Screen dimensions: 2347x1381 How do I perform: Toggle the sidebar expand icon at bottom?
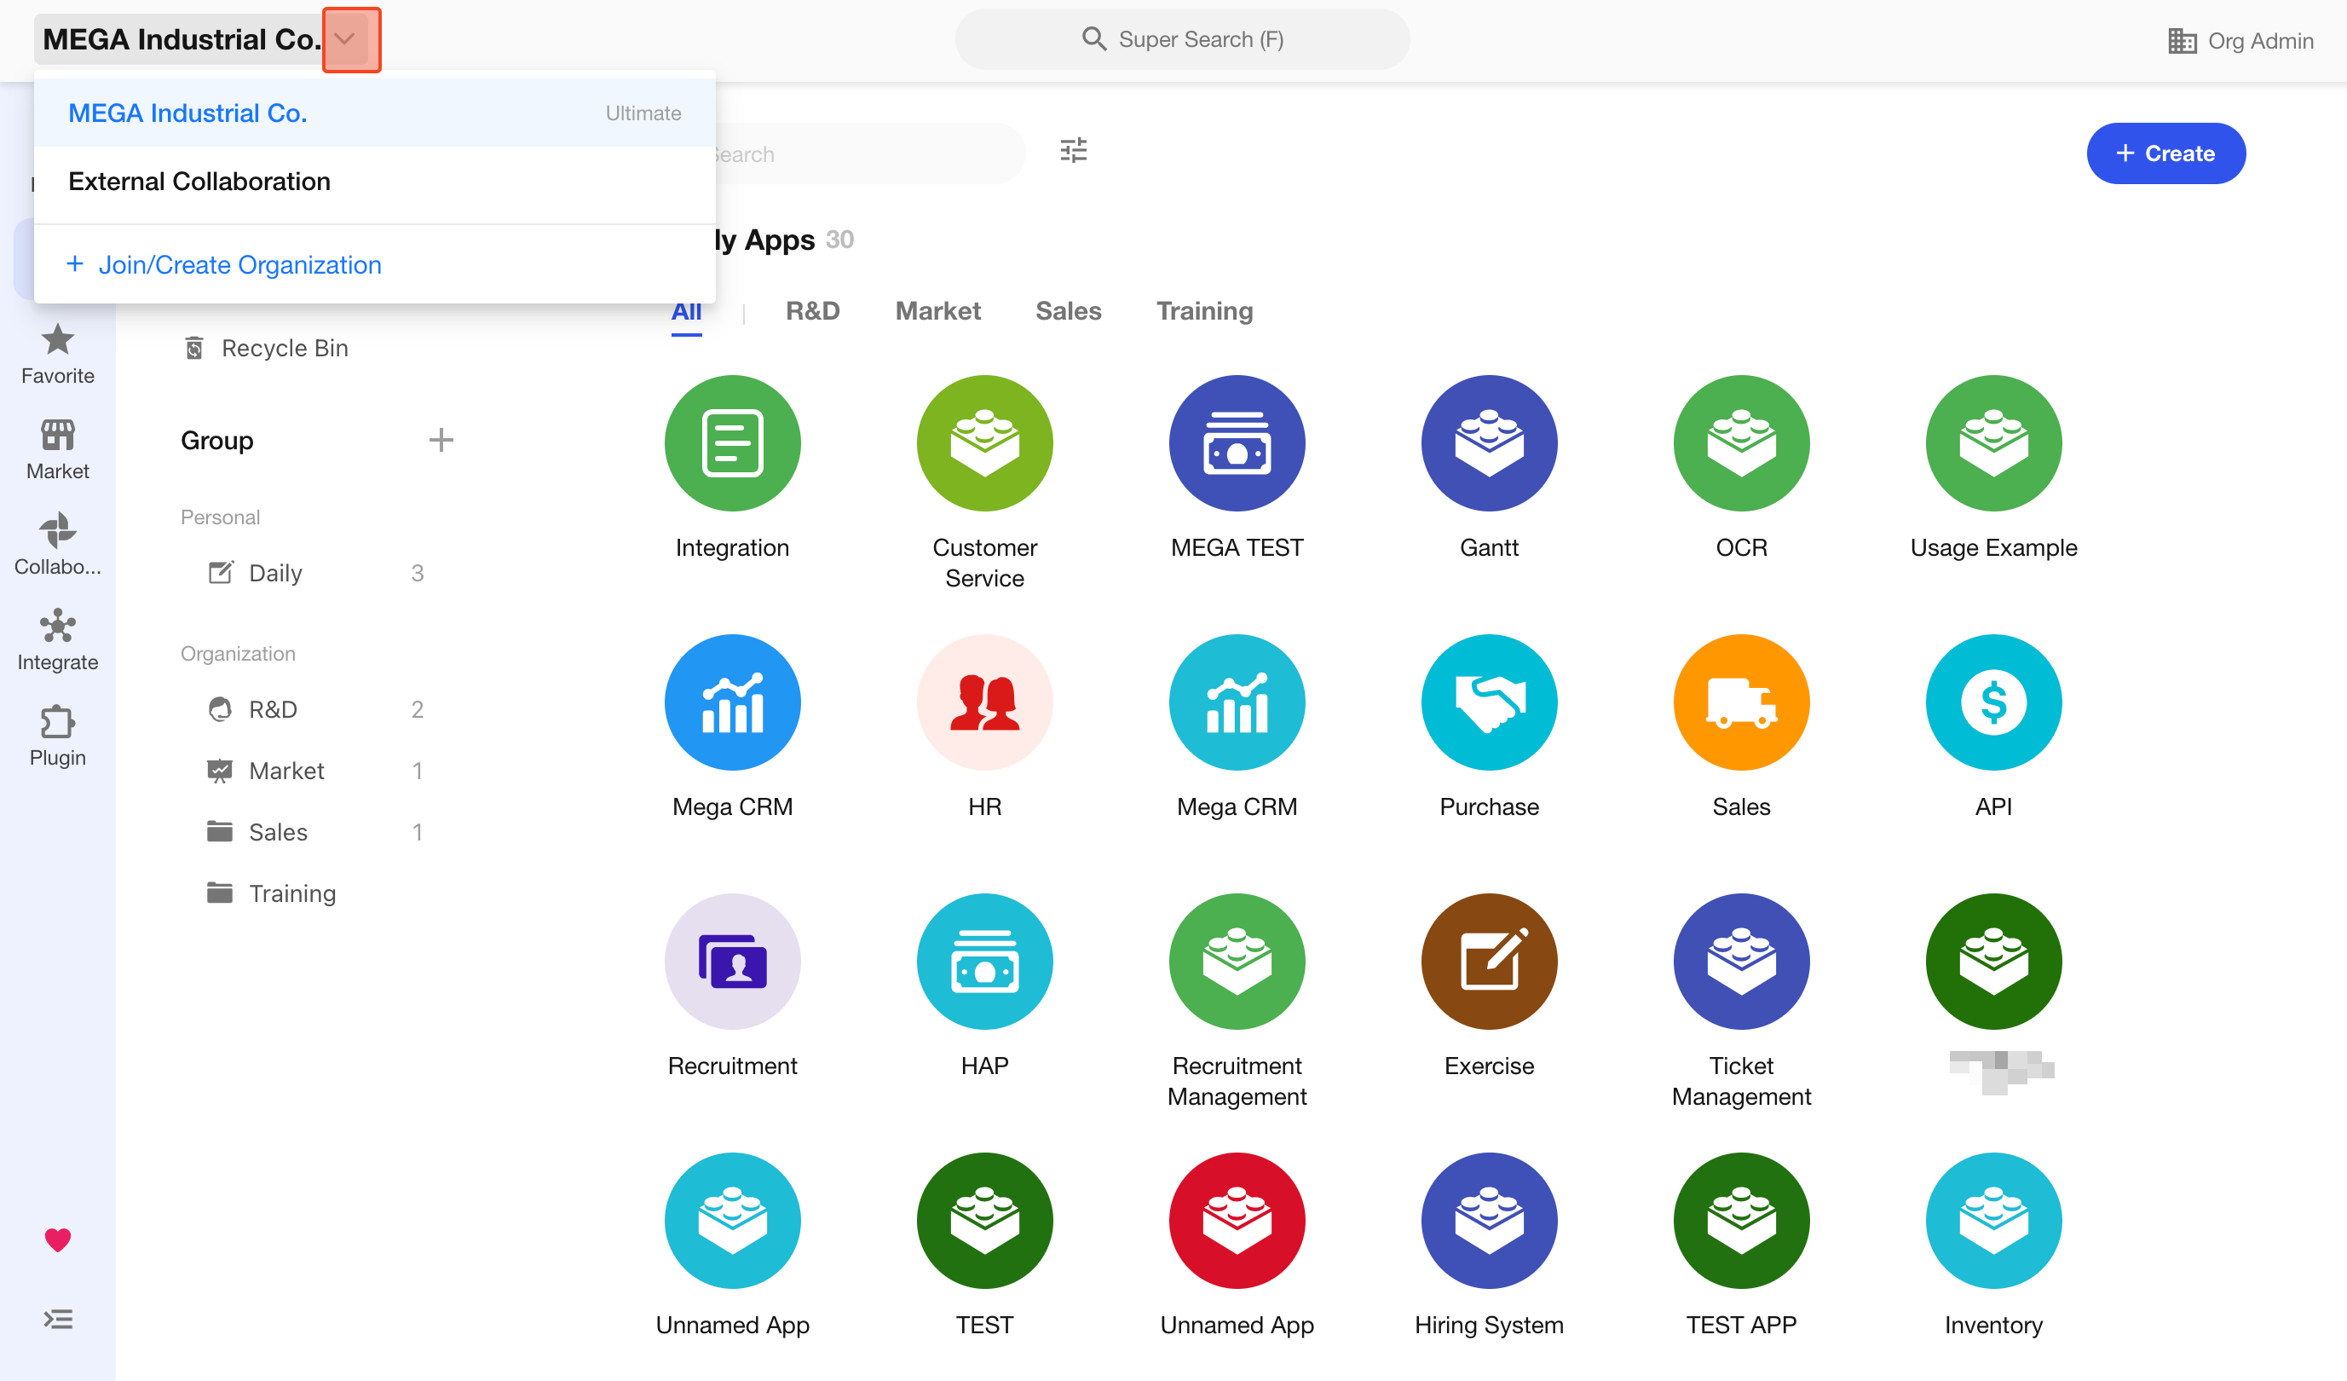(x=58, y=1320)
